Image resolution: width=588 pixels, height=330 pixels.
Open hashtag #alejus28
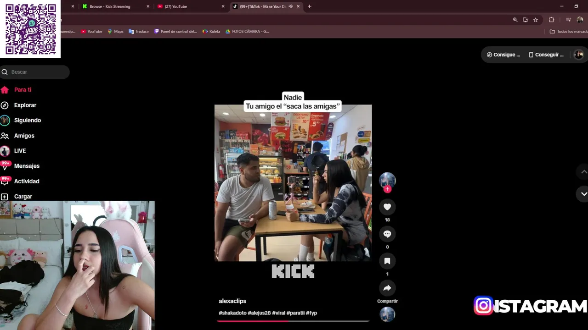click(259, 313)
